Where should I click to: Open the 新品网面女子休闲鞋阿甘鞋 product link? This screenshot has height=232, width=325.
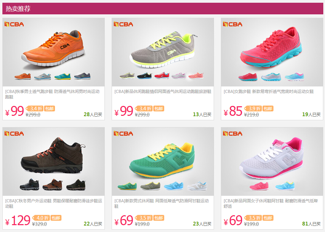[x=271, y=204]
